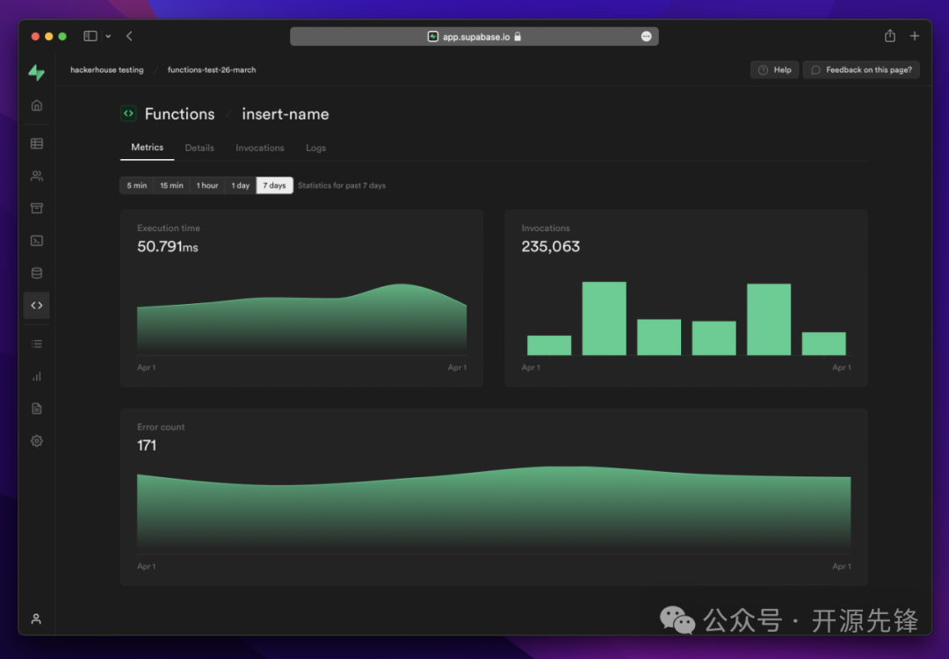Image resolution: width=949 pixels, height=659 pixels.
Task: Click the Safari share icon
Action: point(889,36)
